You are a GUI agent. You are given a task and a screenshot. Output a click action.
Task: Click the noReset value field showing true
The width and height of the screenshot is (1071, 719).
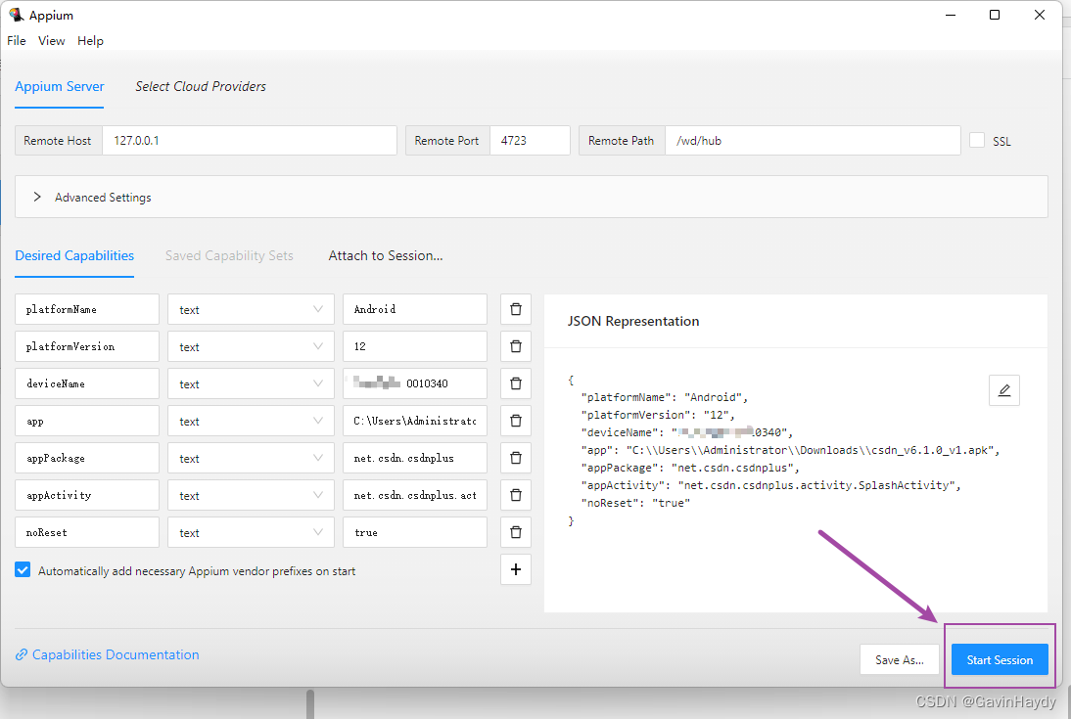pos(415,532)
